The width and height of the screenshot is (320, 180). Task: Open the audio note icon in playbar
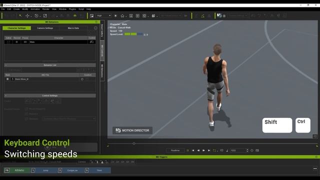click(x=227, y=150)
